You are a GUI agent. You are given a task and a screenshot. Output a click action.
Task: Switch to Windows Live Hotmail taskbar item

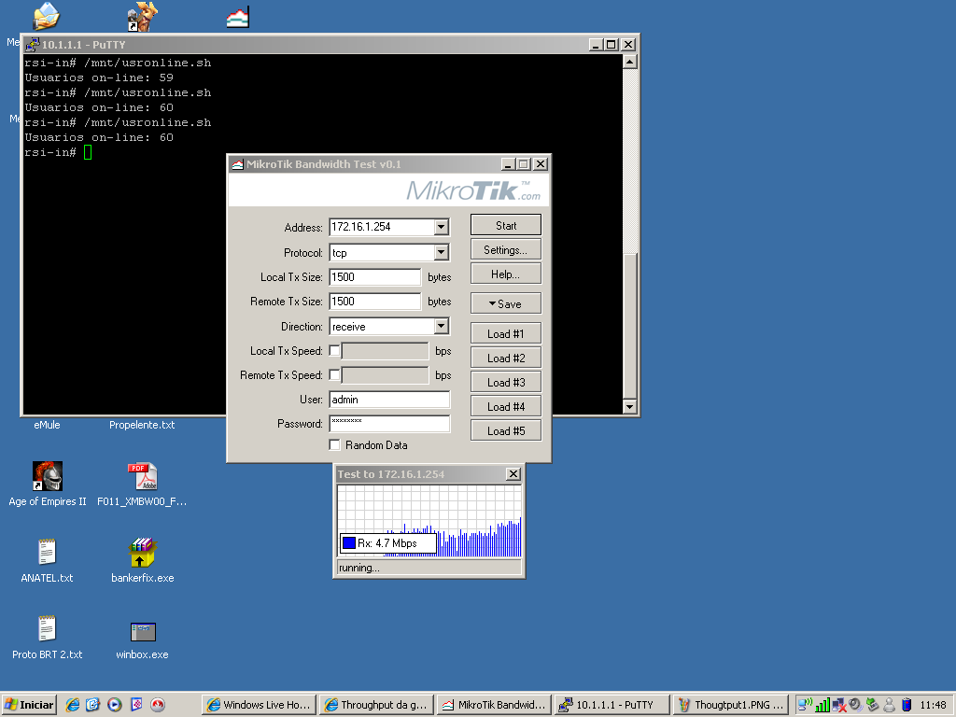tap(258, 705)
